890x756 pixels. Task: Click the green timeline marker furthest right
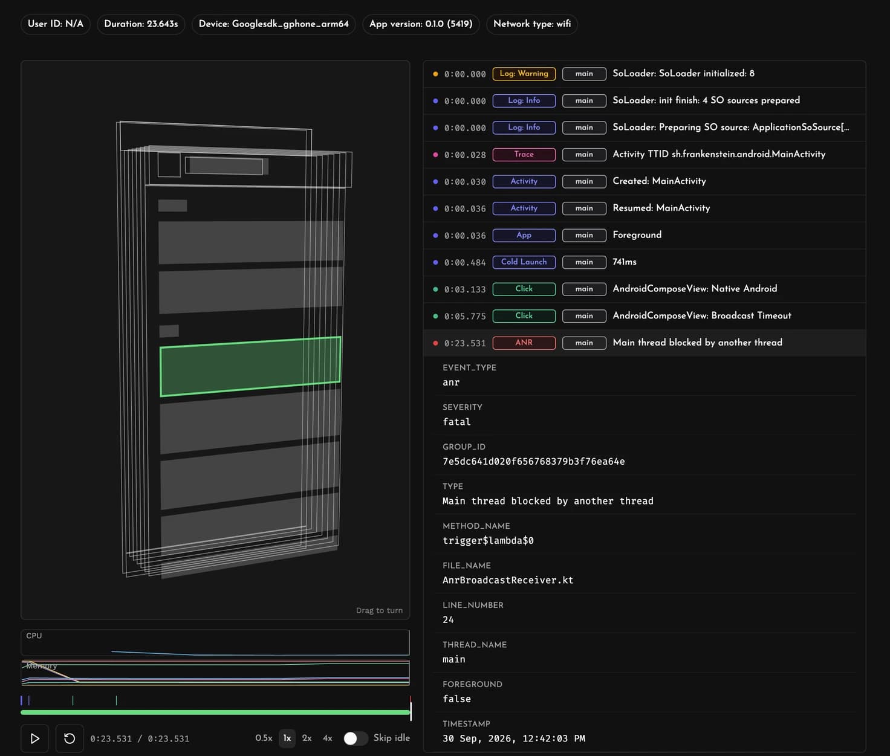coord(116,700)
